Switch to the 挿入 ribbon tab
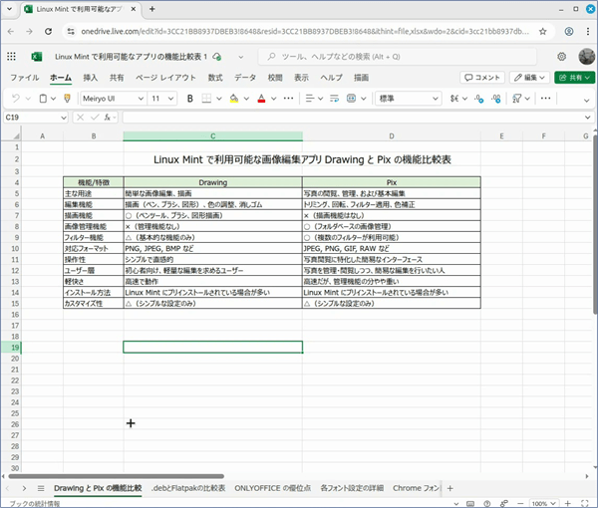Screen dimensions: 598x508 pos(91,78)
